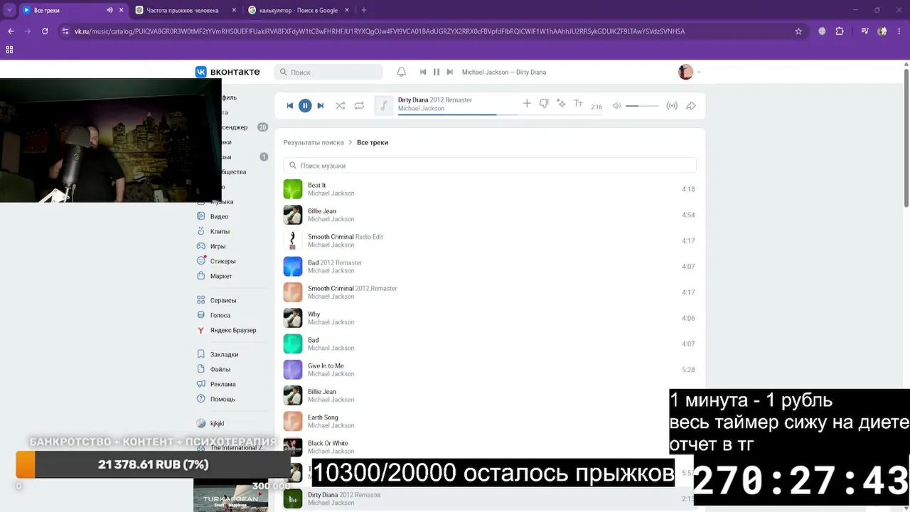Click the Michael Jackson artist link in player
Screen dimensions: 910x512
tap(421, 109)
